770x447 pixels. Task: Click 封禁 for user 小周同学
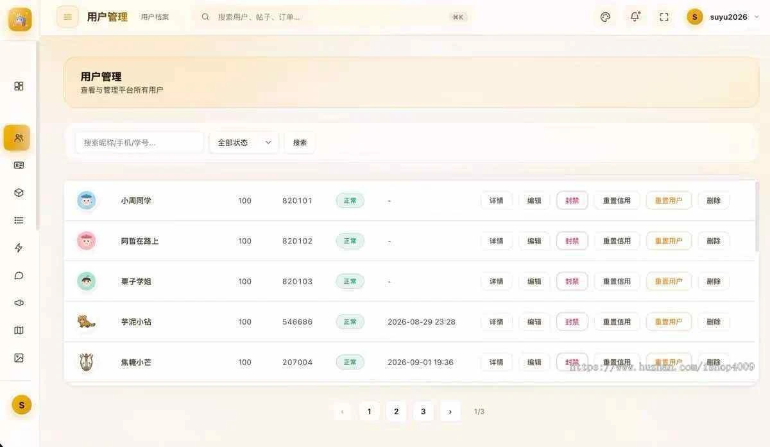[572, 200]
